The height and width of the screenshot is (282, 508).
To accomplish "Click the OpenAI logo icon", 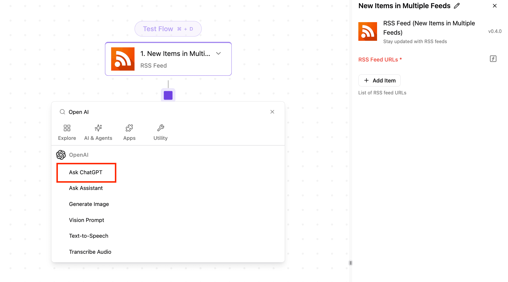I will pos(61,155).
